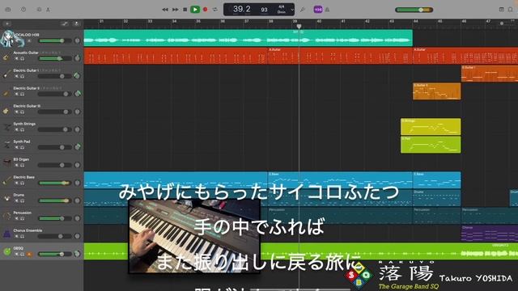Mute the Electric Guitar III track

coord(16,112)
